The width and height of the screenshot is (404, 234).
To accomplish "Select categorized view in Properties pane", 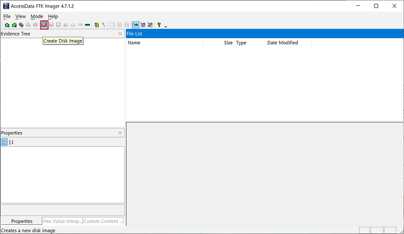I will [x=4, y=142].
